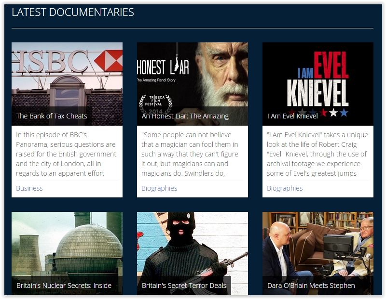Open Biographies category under An Honest Liar
Viewport: 386px width, 299px height.
tap(159, 188)
